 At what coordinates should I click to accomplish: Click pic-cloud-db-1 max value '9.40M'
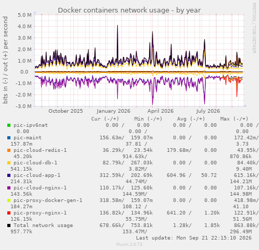pyautogui.click(x=244, y=169)
